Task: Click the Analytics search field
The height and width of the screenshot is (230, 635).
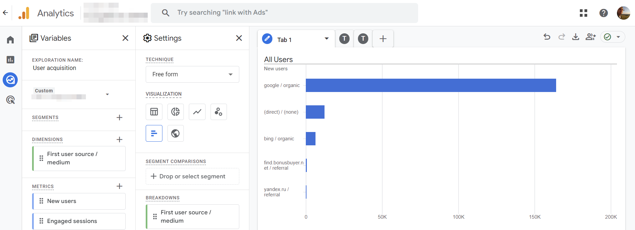Action: click(284, 13)
